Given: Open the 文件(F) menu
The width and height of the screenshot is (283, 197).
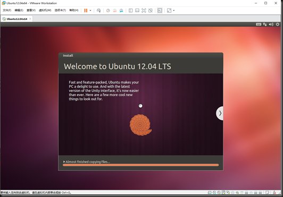Looking at the screenshot, I should (7, 10).
